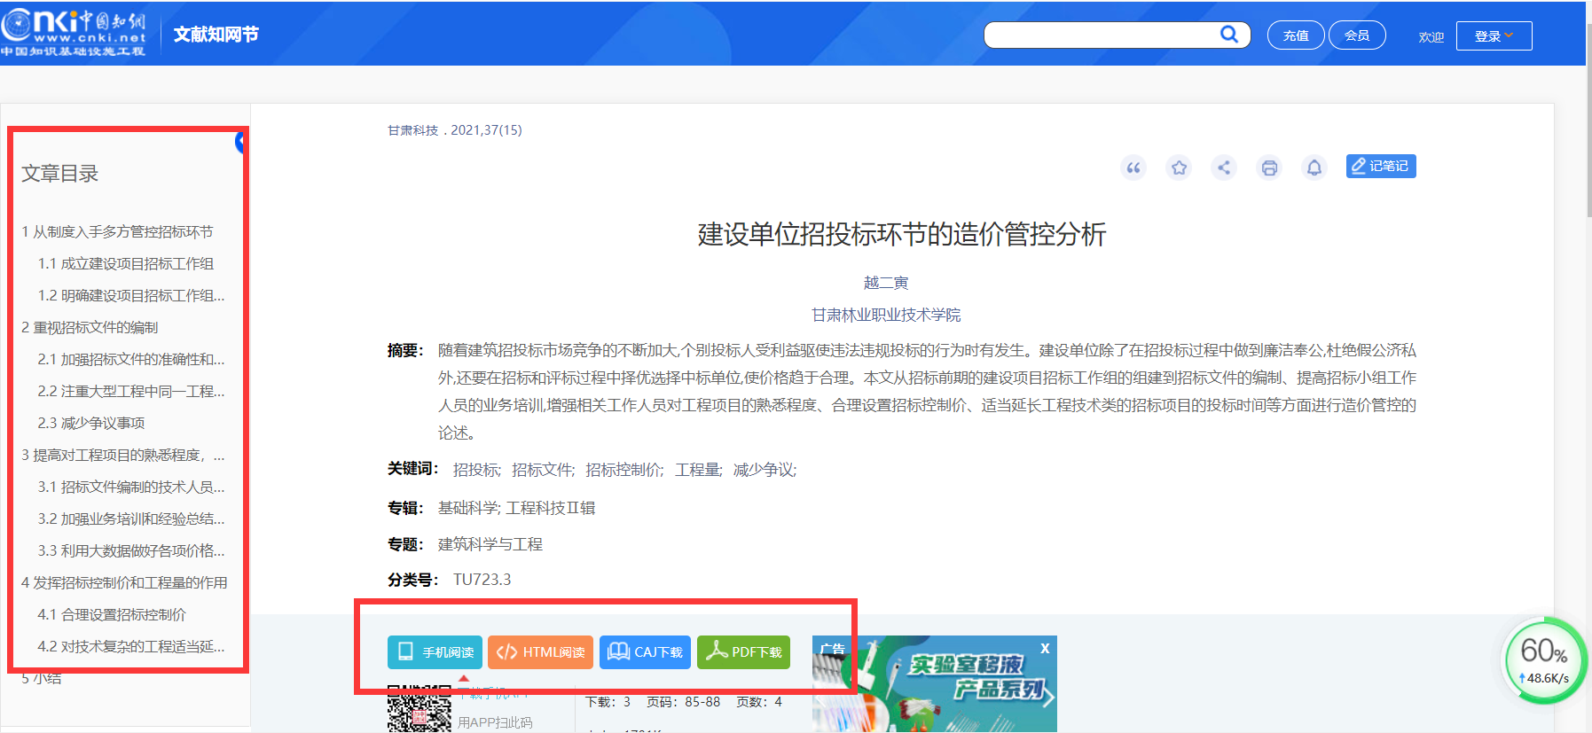Screen dimensions: 1592x733
Task: Click the share icon
Action: tap(1224, 168)
